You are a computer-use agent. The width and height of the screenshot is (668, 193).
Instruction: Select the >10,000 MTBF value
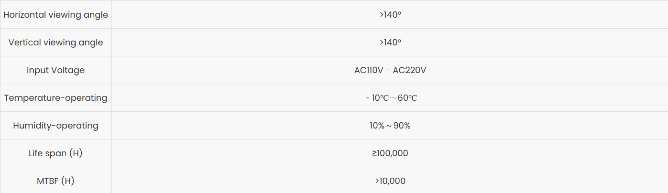(x=390, y=181)
